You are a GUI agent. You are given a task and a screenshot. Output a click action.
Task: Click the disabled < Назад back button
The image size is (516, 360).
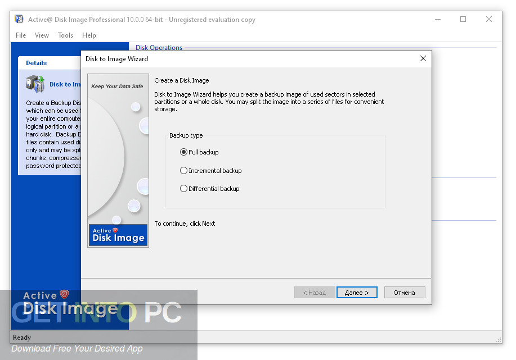point(315,293)
